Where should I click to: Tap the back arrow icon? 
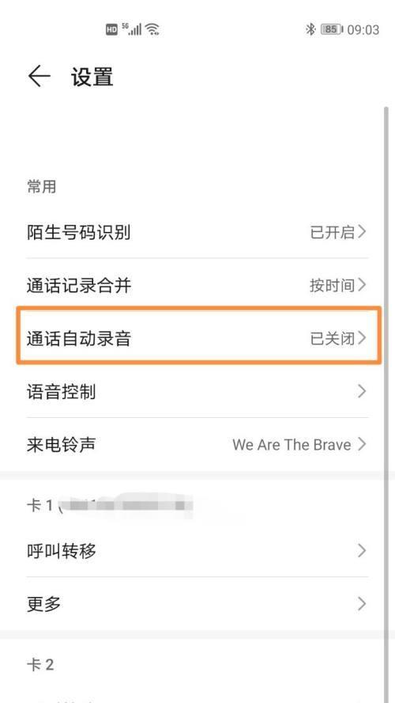click(x=39, y=76)
